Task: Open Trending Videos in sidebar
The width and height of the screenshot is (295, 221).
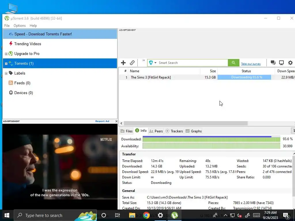Action: [60, 44]
